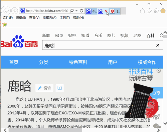Share to WeChat icon
This screenshot has height=132, width=167.
coord(157,126)
